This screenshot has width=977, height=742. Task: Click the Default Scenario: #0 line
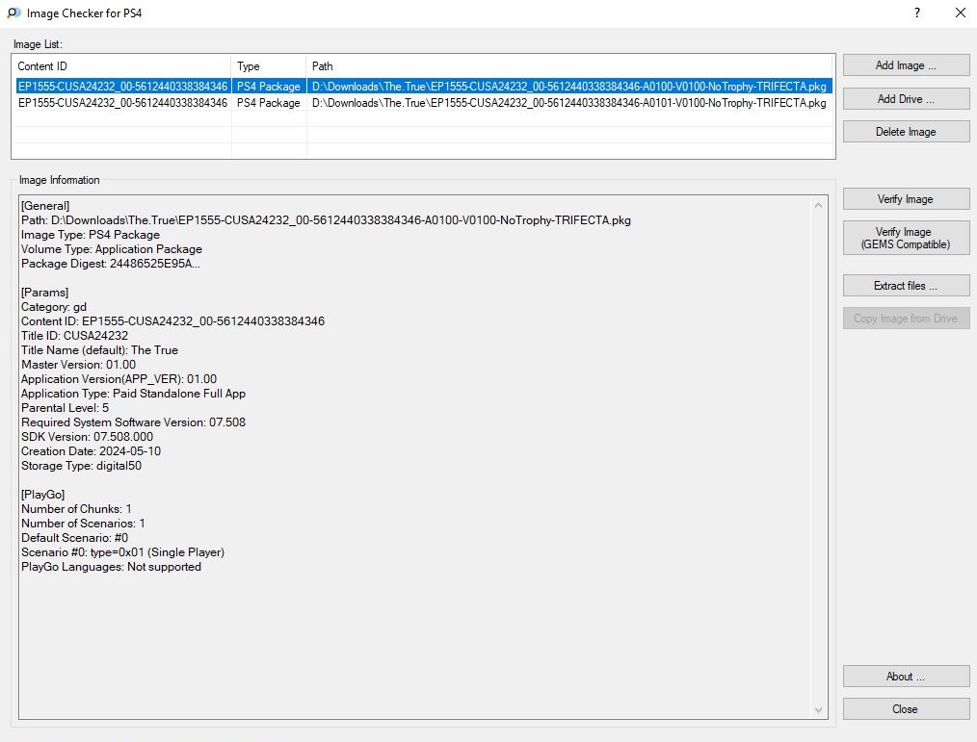click(75, 537)
